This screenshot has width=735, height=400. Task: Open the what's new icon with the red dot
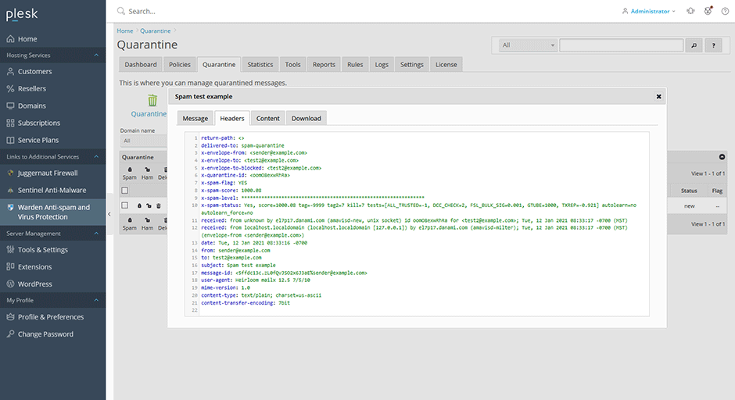coord(708,11)
